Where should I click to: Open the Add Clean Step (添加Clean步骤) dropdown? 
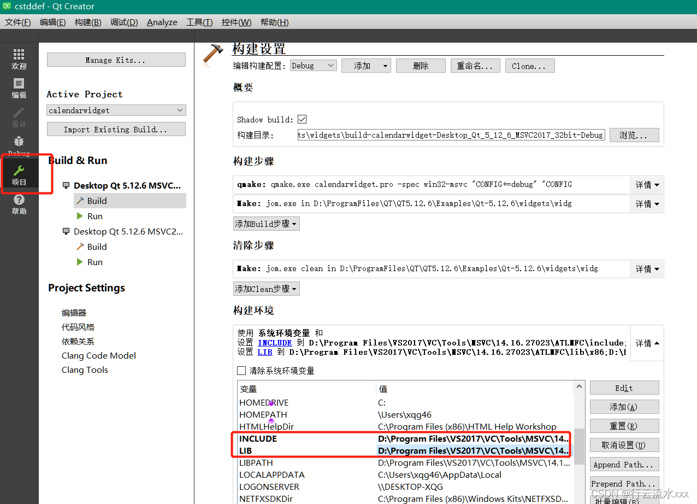(x=267, y=289)
